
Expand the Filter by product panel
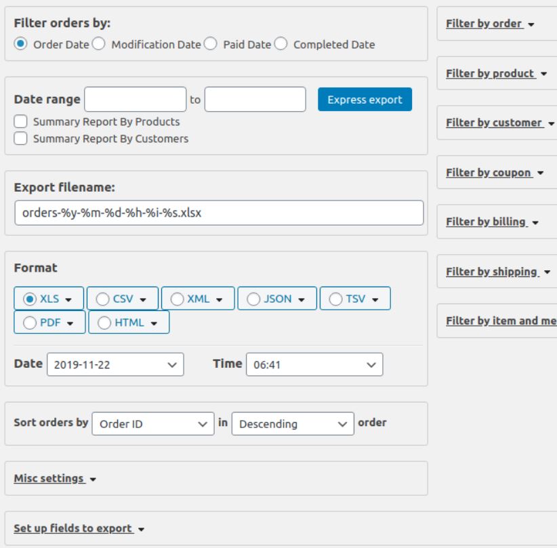pos(495,74)
